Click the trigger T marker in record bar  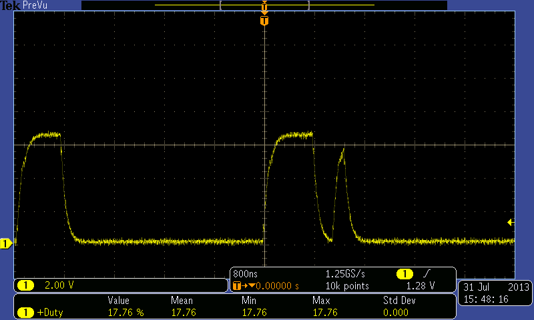(x=264, y=6)
